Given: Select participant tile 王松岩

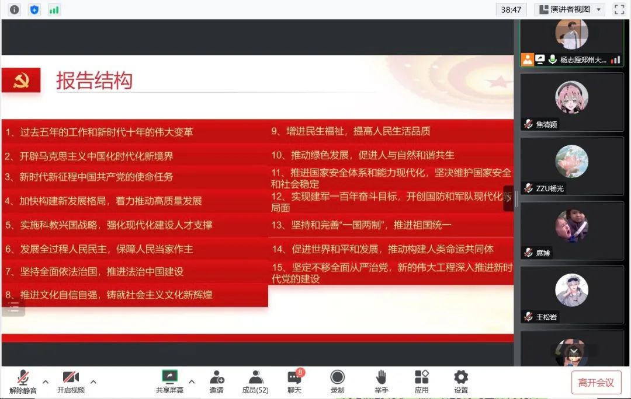Looking at the screenshot, I should [571, 295].
